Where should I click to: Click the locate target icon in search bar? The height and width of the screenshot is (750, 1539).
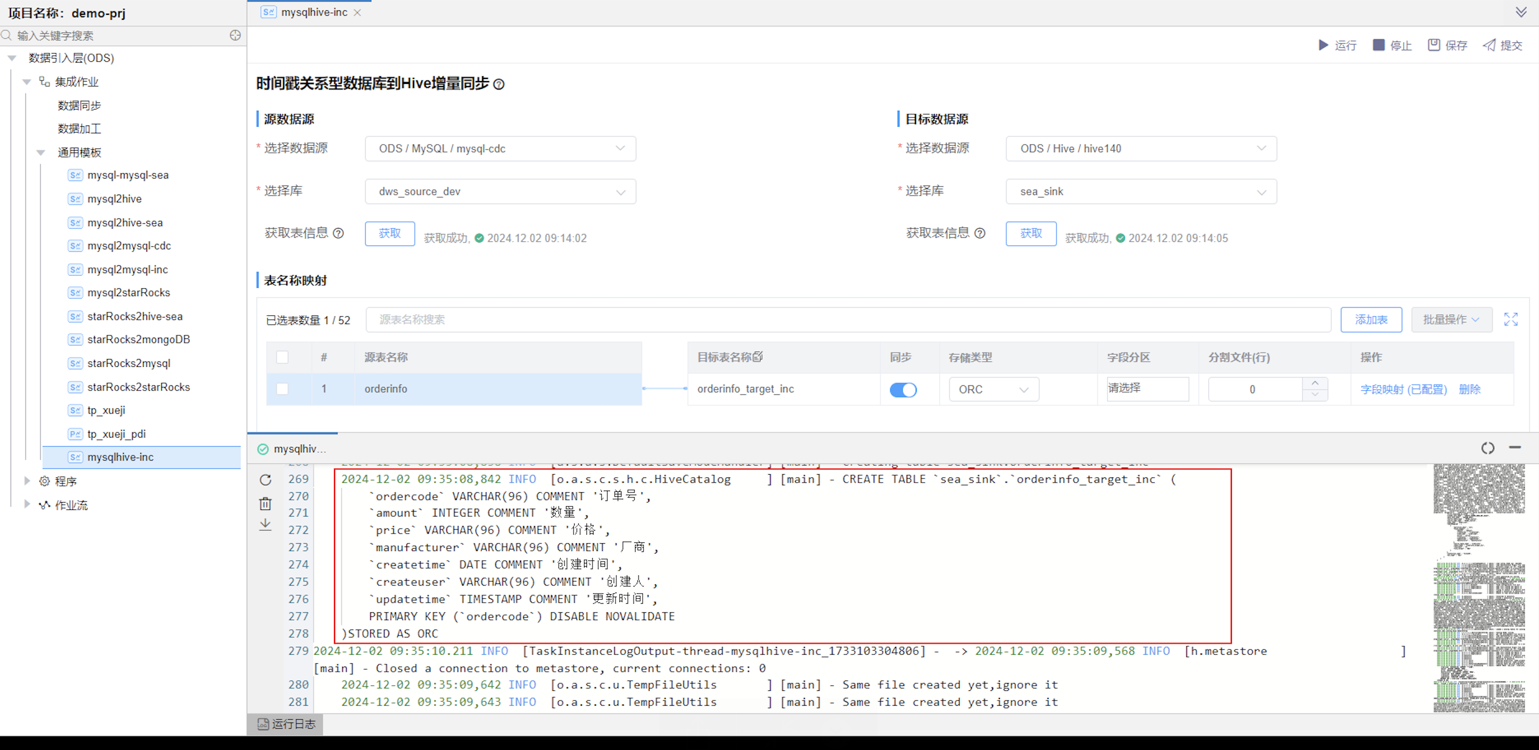(x=235, y=36)
